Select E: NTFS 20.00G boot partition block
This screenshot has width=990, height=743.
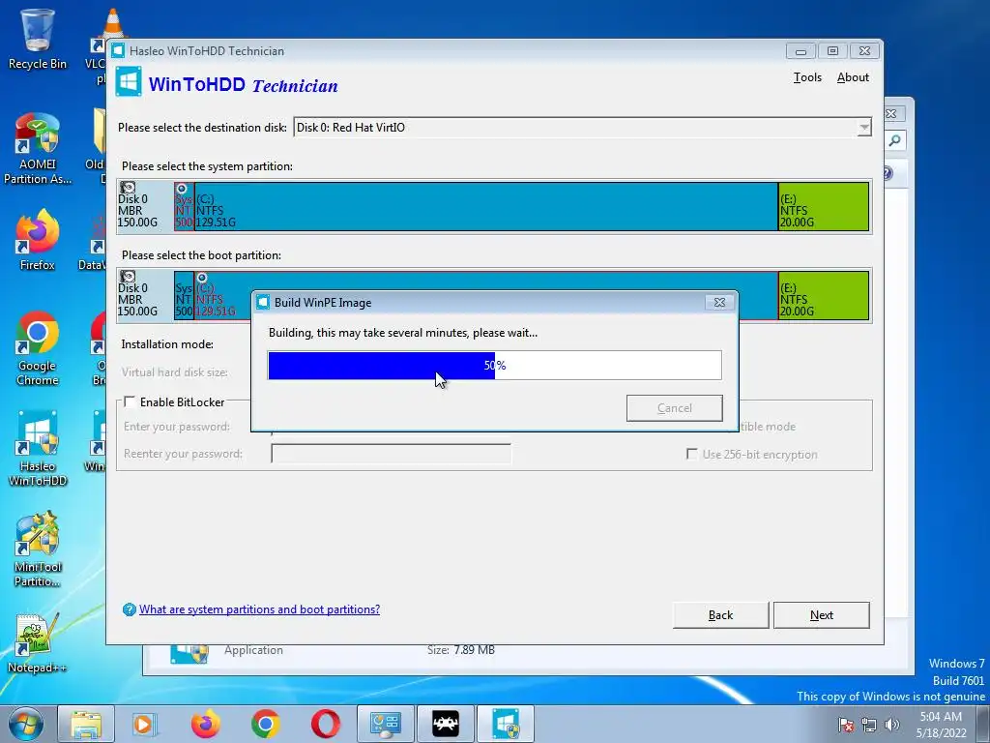(x=824, y=295)
